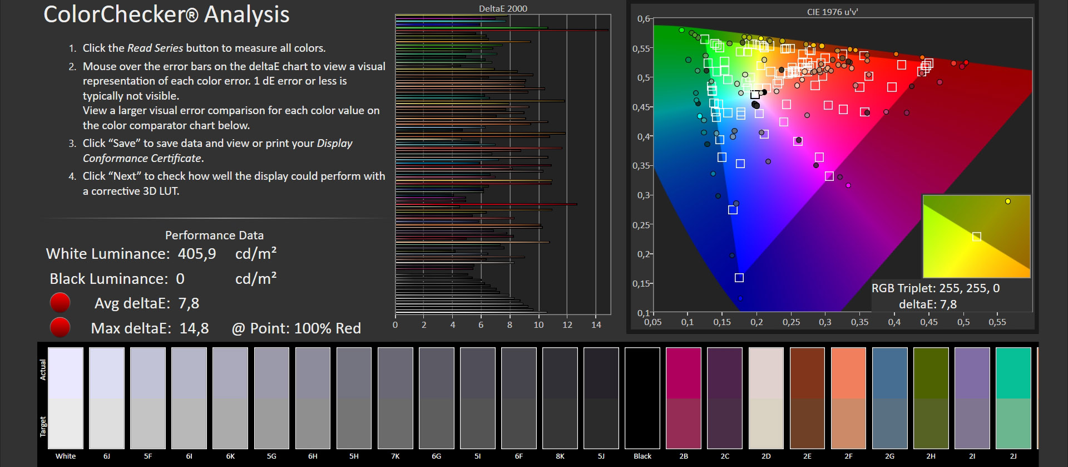Click the White color comparator swatch
Screen dimensions: 1068x467
pos(66,398)
